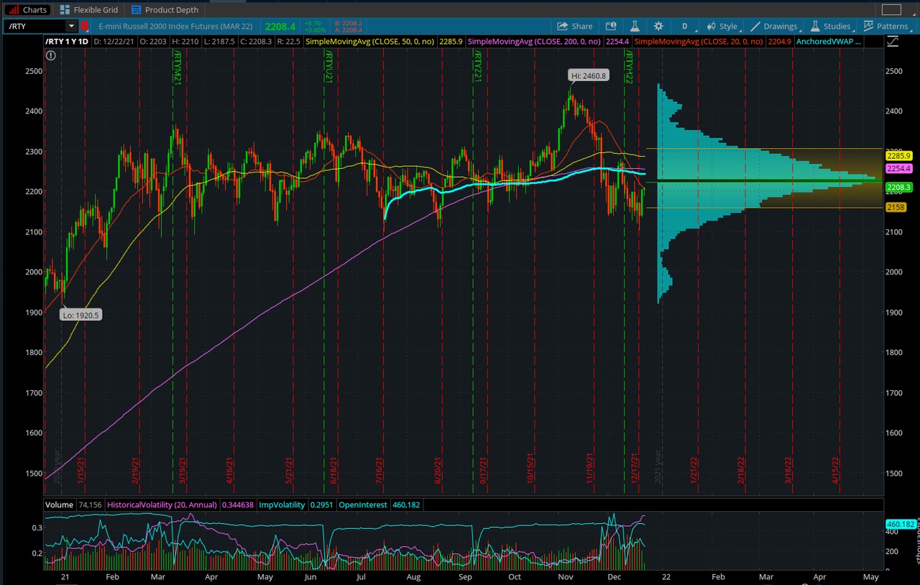Viewport: 920px width, 585px height.
Task: Click the green 2208.3 price axis label
Action: click(898, 187)
